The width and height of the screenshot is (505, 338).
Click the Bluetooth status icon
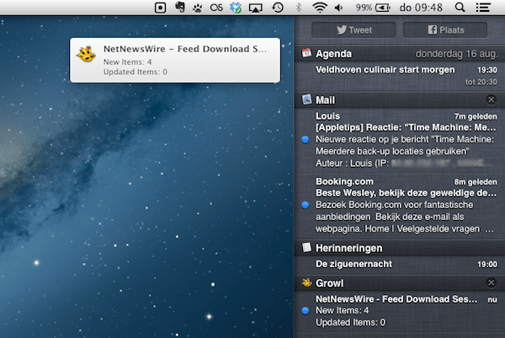click(299, 8)
